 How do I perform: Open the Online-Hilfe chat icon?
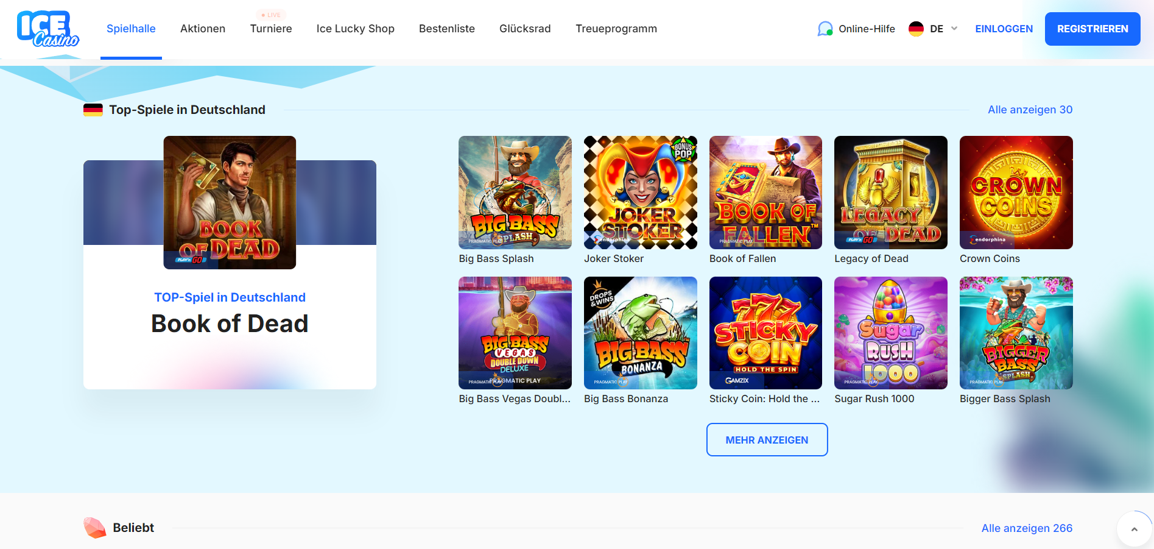click(x=825, y=29)
